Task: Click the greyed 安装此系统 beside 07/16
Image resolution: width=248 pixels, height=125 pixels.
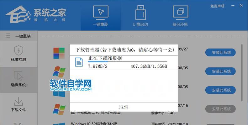Action: 220,109
